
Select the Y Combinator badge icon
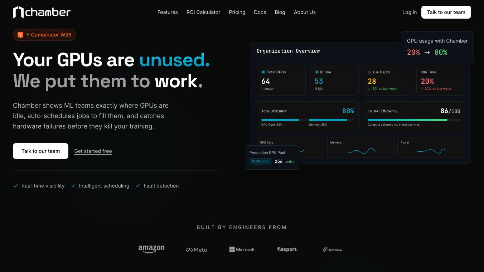tap(20, 35)
